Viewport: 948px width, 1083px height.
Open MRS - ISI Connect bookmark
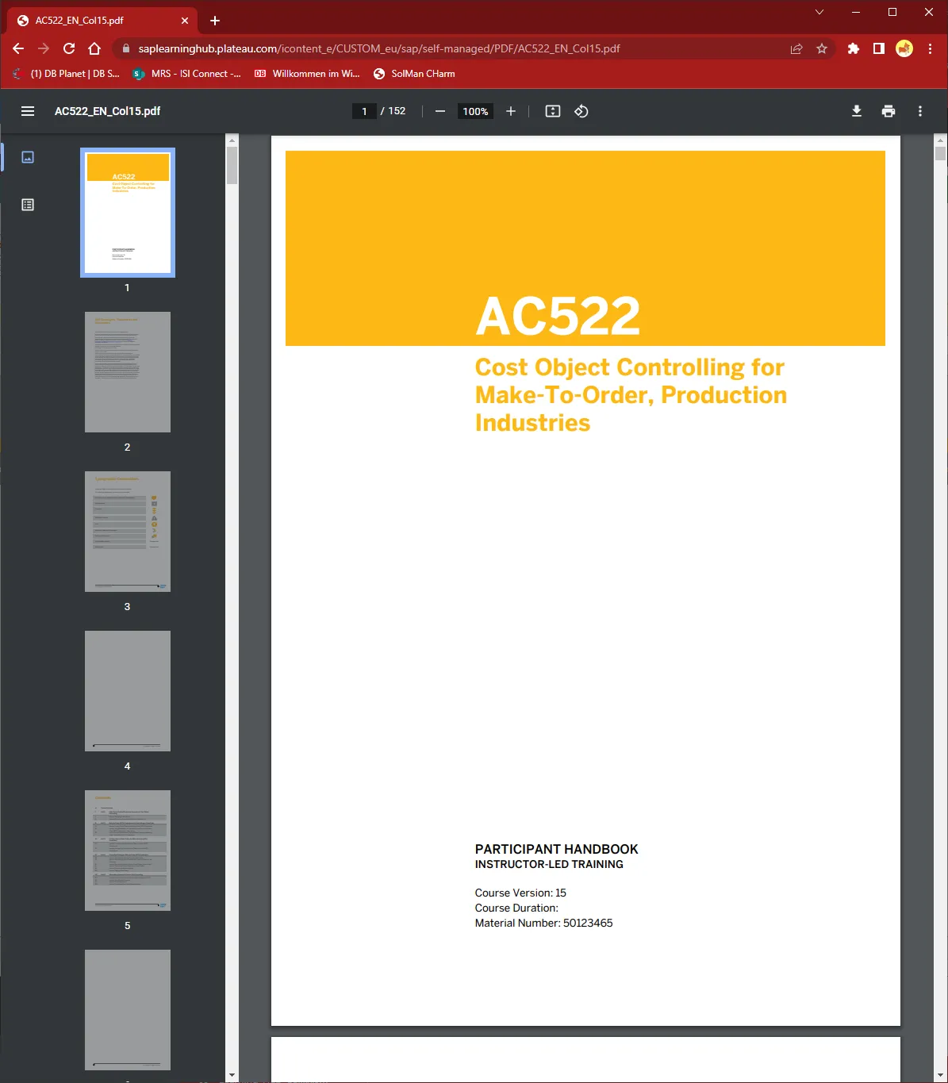tap(187, 74)
